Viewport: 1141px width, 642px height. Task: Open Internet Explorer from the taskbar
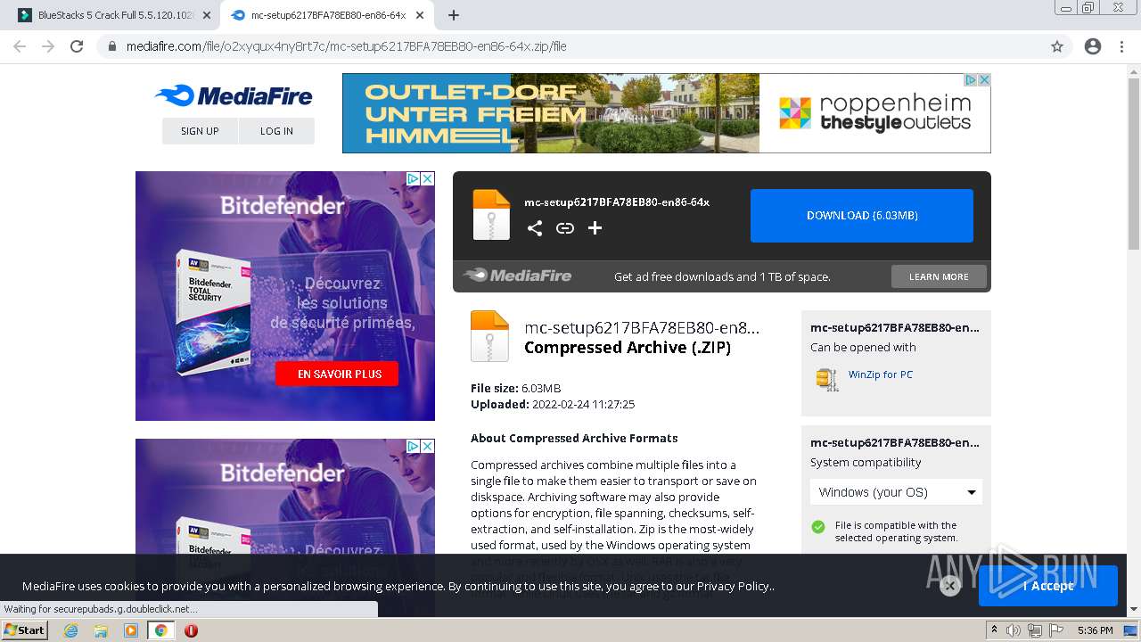[x=70, y=630]
